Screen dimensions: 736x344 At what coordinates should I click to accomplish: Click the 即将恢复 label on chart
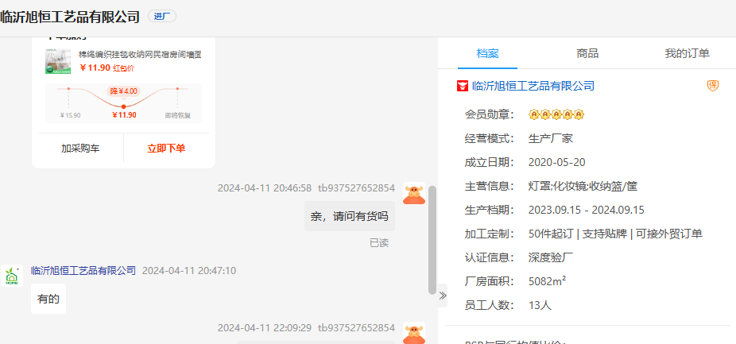click(178, 115)
